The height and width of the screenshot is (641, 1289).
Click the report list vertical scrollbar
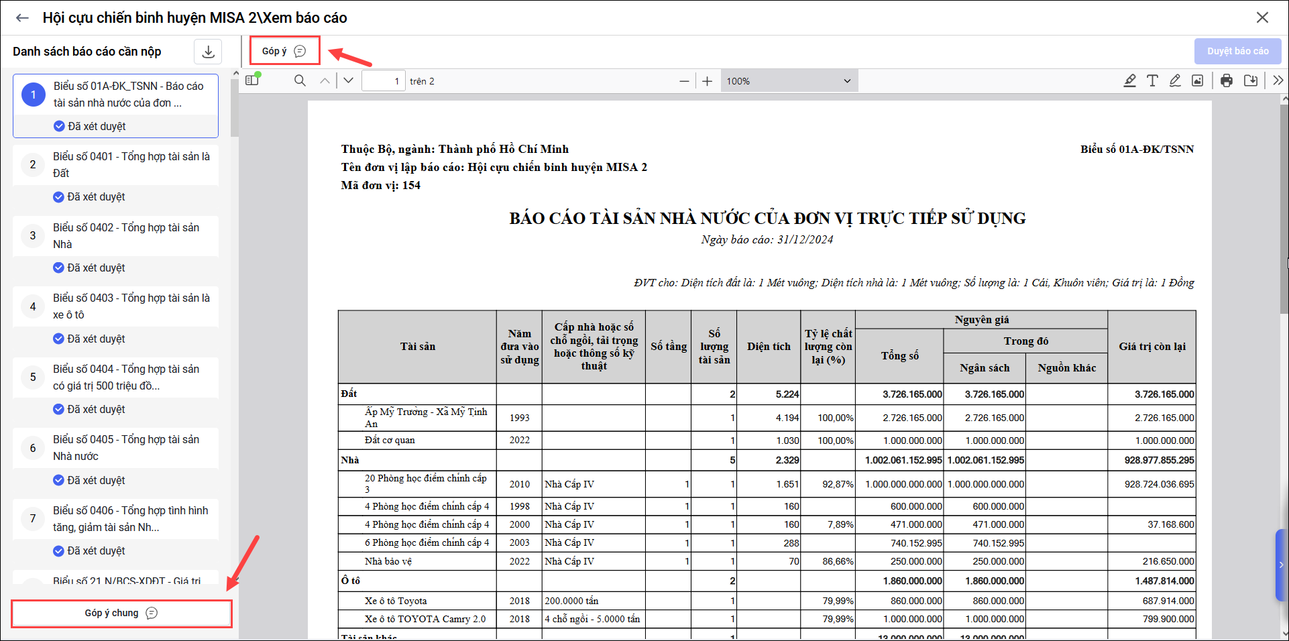[x=235, y=107]
